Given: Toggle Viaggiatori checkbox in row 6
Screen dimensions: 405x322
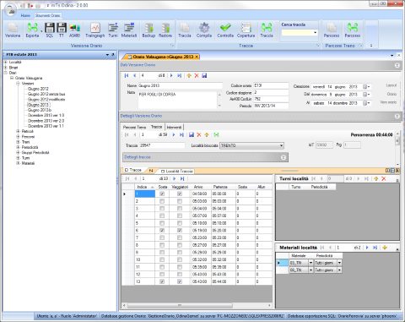Looking at the screenshot, I should pos(180,231).
